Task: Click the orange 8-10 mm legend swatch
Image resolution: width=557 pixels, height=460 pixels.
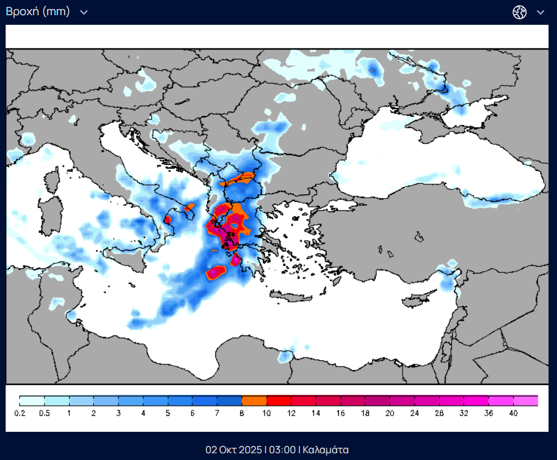Action: point(254,401)
